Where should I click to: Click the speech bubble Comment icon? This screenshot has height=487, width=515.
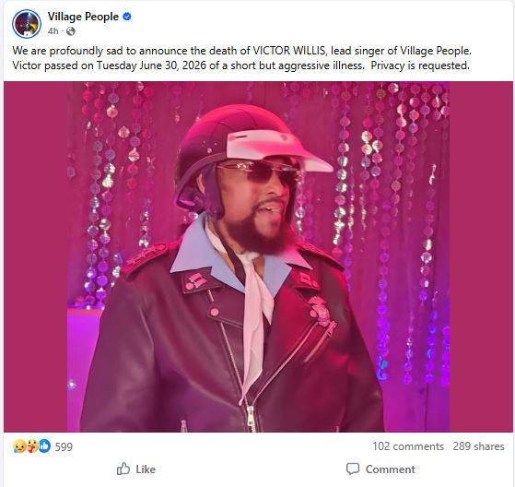click(353, 469)
